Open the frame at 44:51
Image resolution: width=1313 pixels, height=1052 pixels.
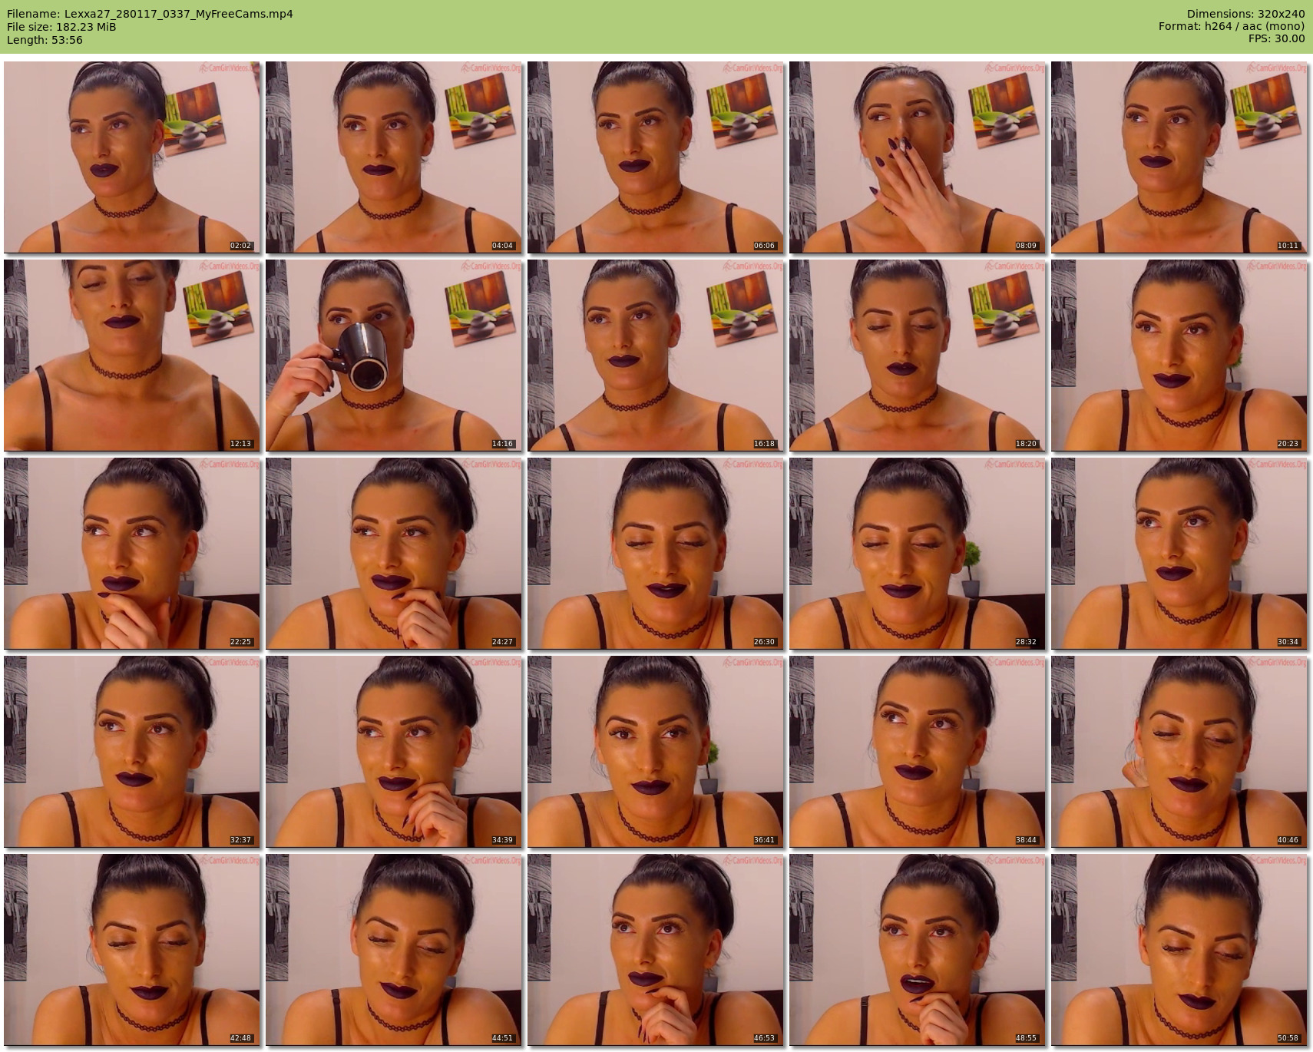point(394,950)
